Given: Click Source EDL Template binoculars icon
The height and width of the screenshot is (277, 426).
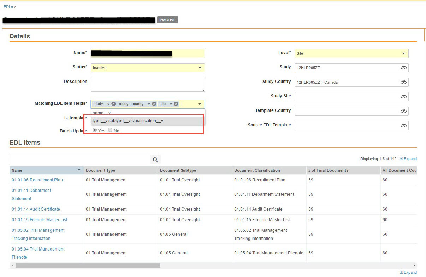Looking at the screenshot, I should [403, 126].
